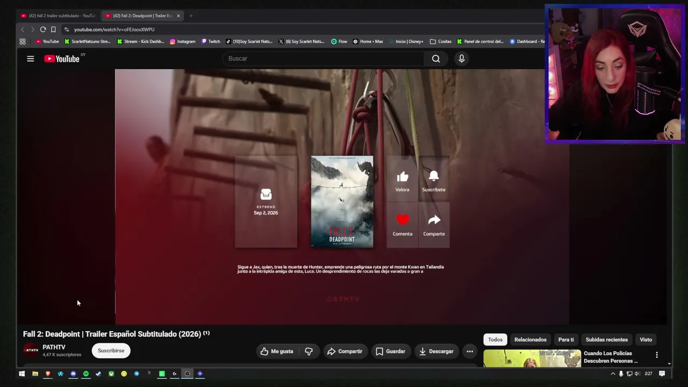Select the Visto filter chip
This screenshot has height=387, width=688.
646,340
